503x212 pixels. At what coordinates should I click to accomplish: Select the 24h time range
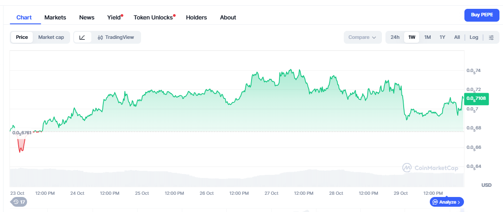395,38
